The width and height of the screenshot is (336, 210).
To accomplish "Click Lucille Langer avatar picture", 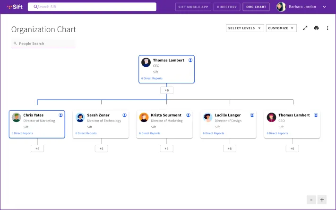I will [x=207, y=117].
